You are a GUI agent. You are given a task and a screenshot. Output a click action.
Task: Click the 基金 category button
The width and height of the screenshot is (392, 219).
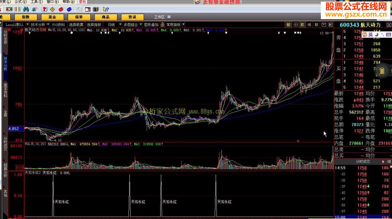(x=52, y=17)
